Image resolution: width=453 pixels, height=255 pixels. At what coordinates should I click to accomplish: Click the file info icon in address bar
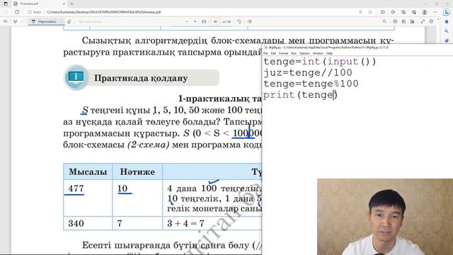[x=30, y=12]
